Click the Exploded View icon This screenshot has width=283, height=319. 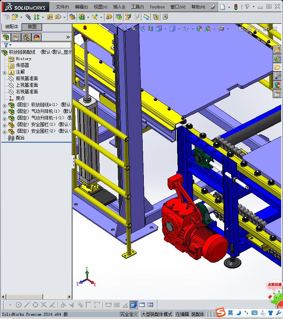[128, 17]
